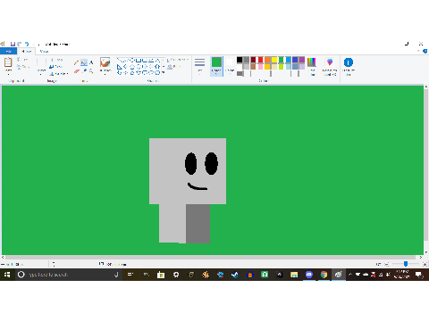The height and width of the screenshot is (321, 429).
Task: Select the Magnifier tool
Action: (91, 71)
